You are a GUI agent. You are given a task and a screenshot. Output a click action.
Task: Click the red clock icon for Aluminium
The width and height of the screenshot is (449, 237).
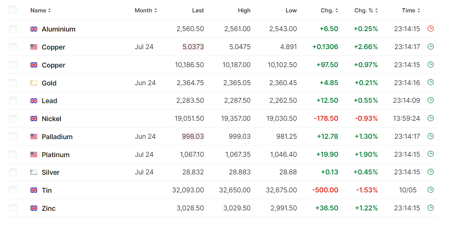[x=431, y=29]
